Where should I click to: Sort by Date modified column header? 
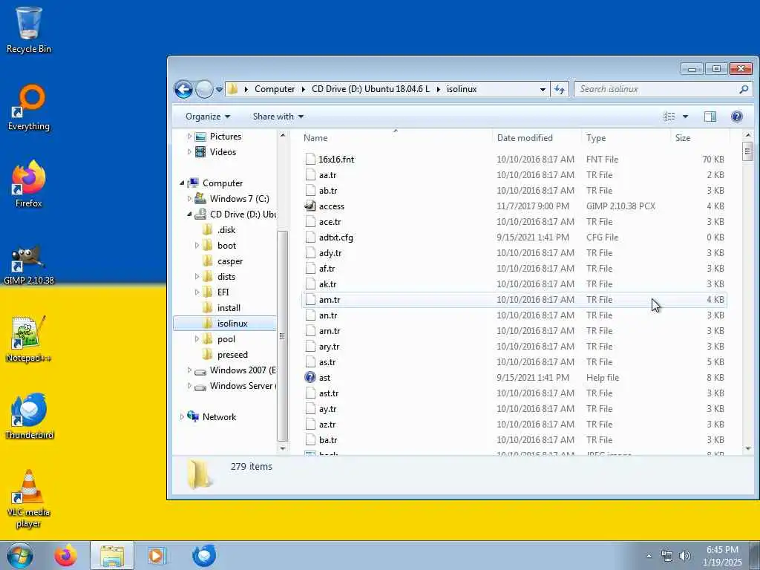pos(537,137)
